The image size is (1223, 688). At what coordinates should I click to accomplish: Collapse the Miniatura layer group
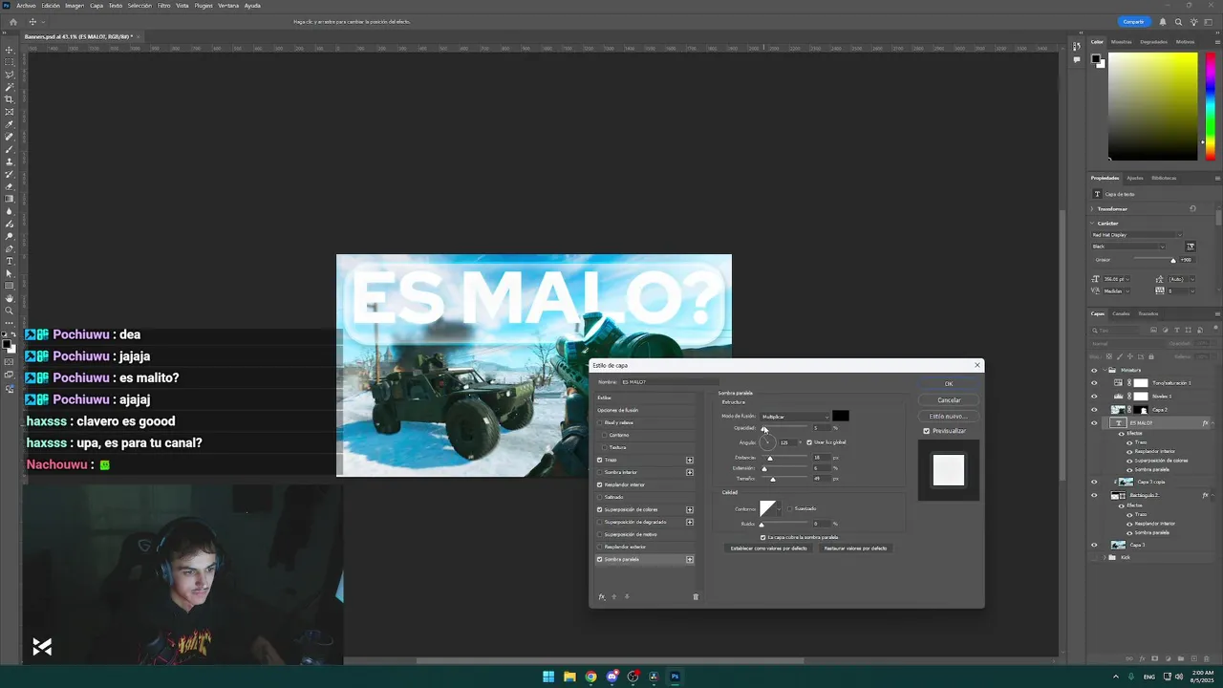tap(1103, 370)
